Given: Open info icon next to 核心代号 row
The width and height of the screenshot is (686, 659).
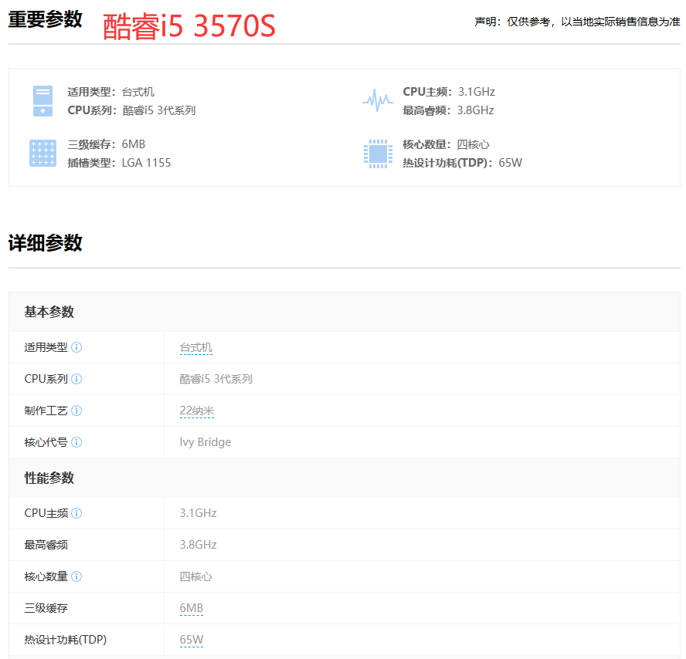Looking at the screenshot, I should click(x=76, y=442).
